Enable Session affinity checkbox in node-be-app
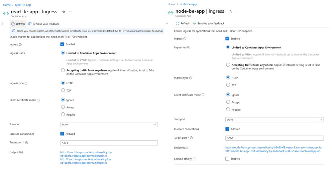 click(x=227, y=158)
